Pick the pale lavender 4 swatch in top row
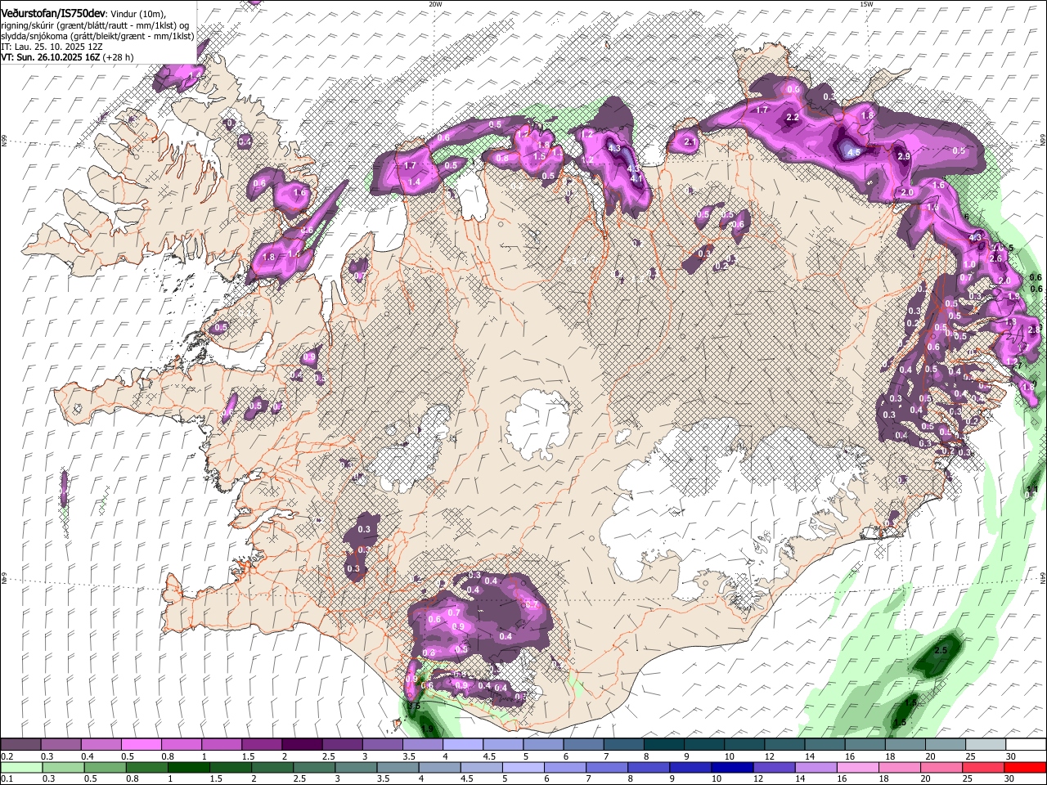The image size is (1047, 785). pyautogui.click(x=463, y=745)
